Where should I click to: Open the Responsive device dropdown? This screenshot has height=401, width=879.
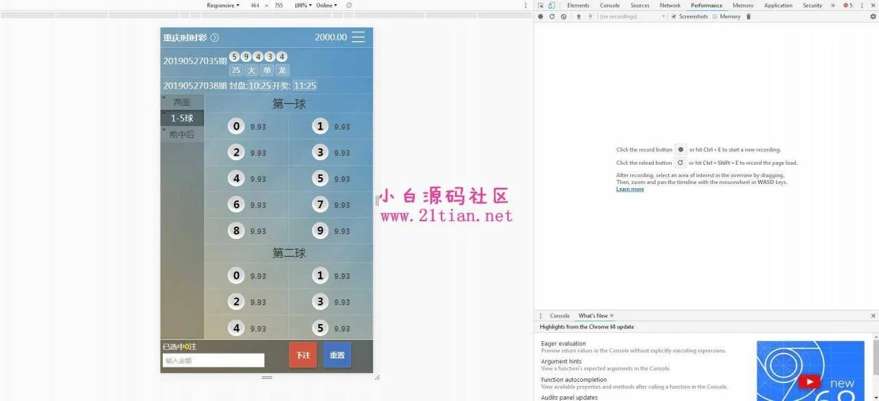click(223, 5)
